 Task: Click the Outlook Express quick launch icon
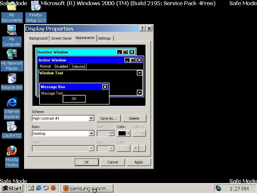[46, 188]
